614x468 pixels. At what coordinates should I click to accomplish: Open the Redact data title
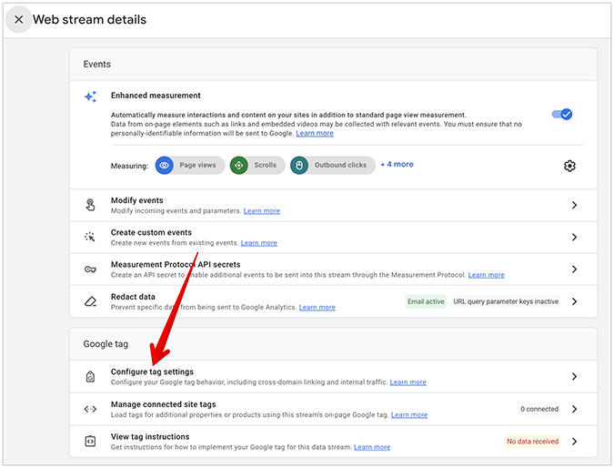[133, 297]
